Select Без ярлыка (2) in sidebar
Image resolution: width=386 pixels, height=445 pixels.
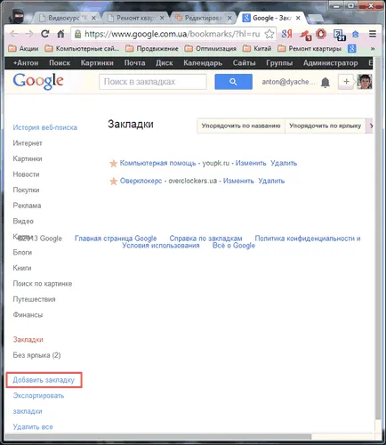(x=36, y=355)
